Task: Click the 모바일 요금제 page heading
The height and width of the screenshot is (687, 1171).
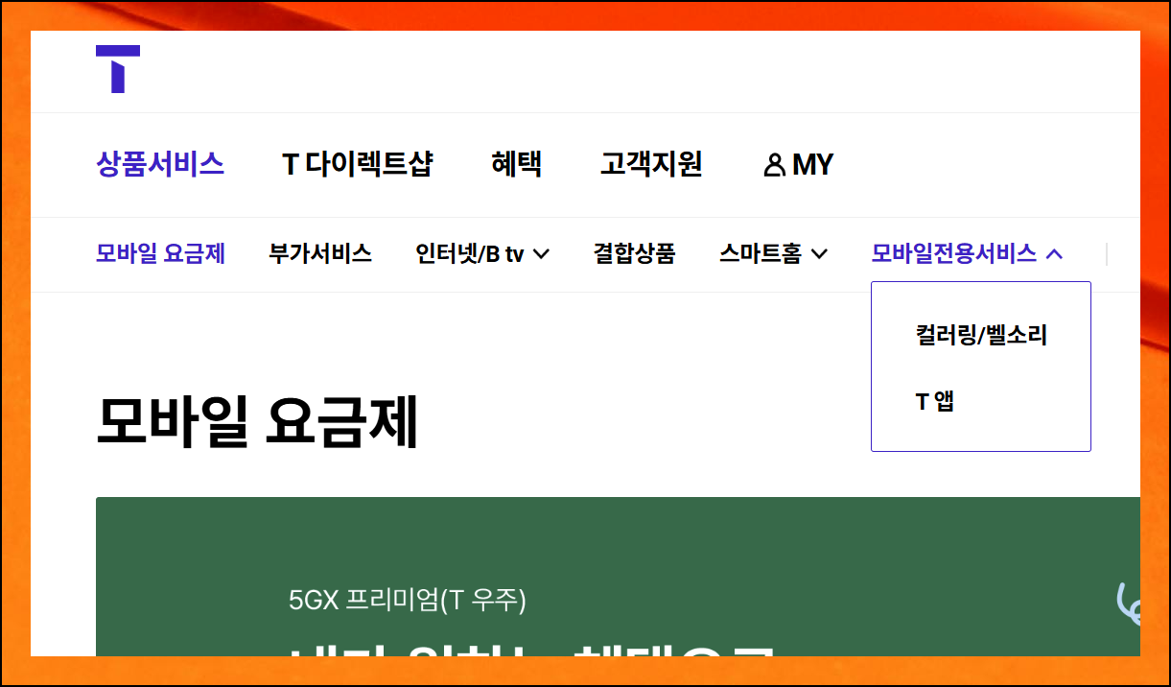Action: [x=257, y=423]
